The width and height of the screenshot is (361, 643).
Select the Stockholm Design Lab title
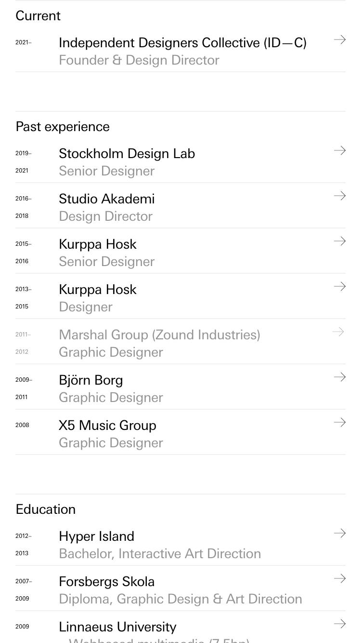tap(127, 154)
